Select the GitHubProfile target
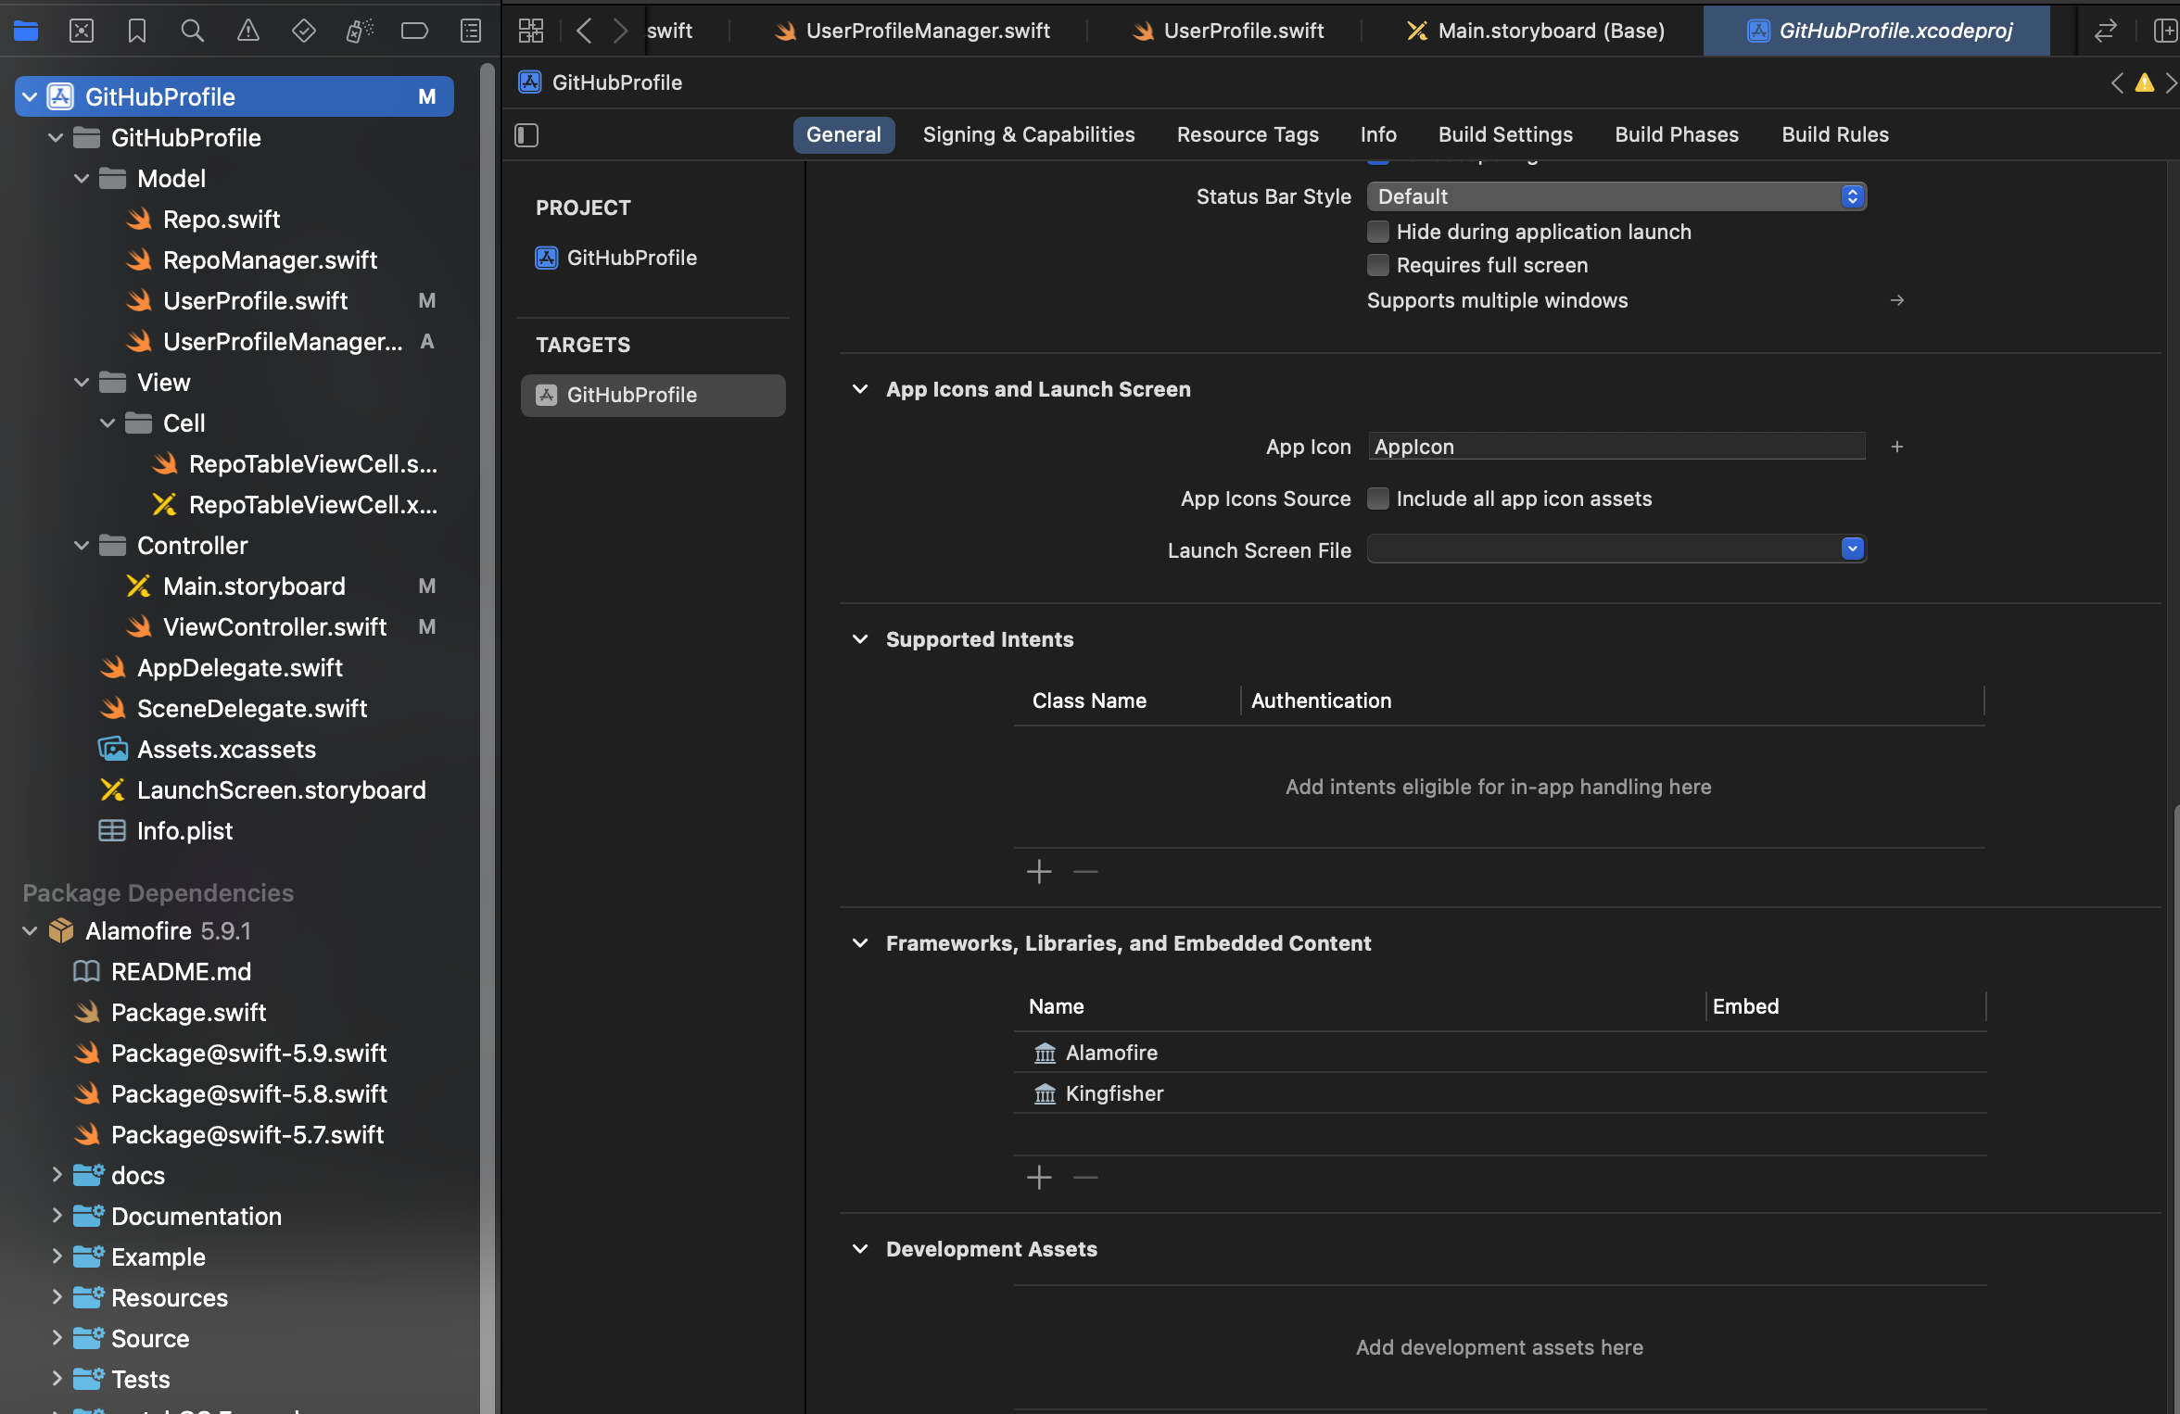Screen dimensions: 2180x1414 point(653,395)
